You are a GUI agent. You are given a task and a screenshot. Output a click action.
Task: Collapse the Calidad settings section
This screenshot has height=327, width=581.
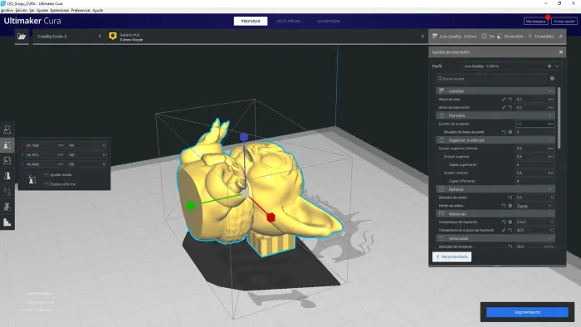pos(496,90)
